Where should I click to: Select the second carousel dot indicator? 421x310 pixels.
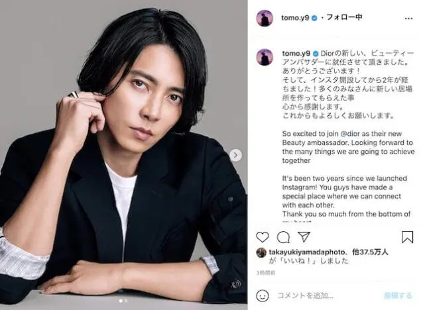pos(126,301)
